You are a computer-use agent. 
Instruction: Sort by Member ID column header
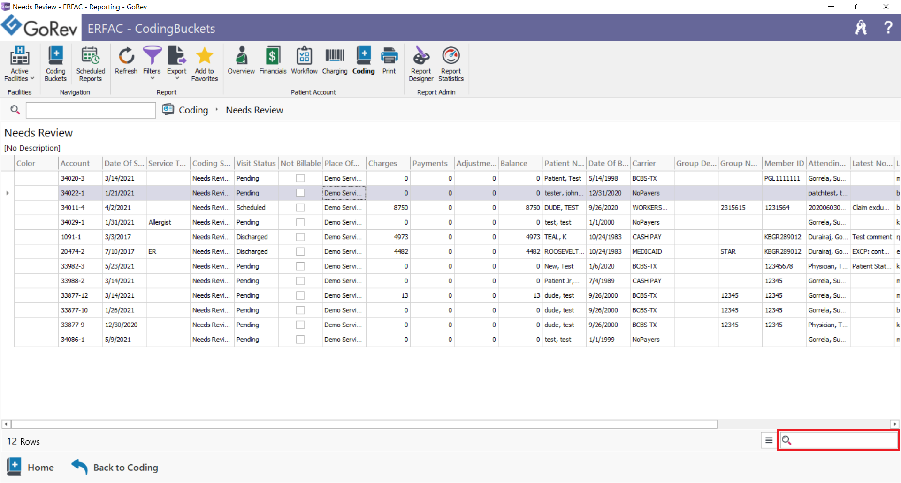point(784,163)
